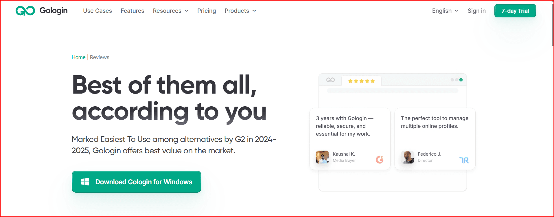Open the English language selector

(x=445, y=11)
